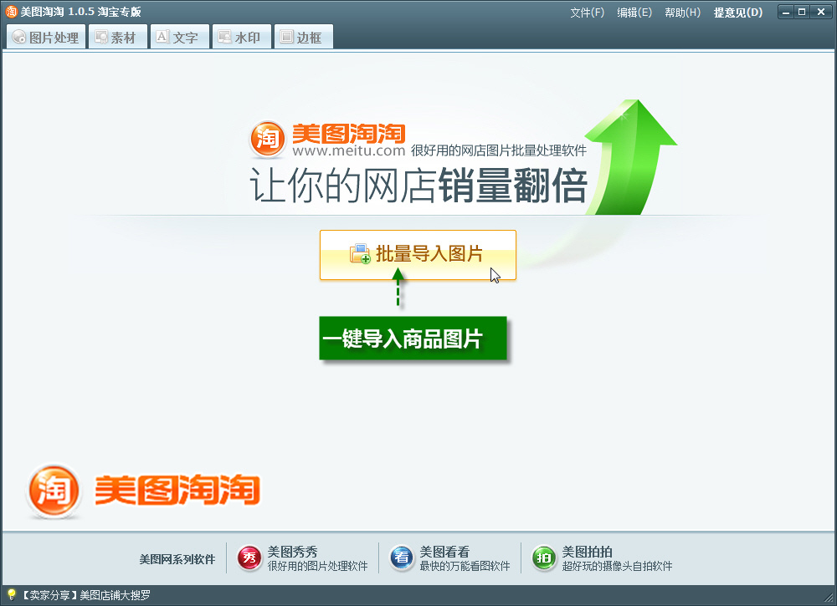The width and height of the screenshot is (837, 606).
Task: Click the 美图淘淘 app icon in title bar
Action: (x=11, y=12)
